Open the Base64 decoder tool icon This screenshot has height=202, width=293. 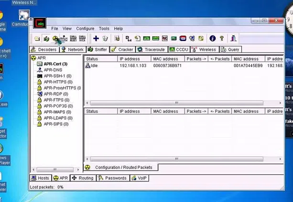click(128, 39)
